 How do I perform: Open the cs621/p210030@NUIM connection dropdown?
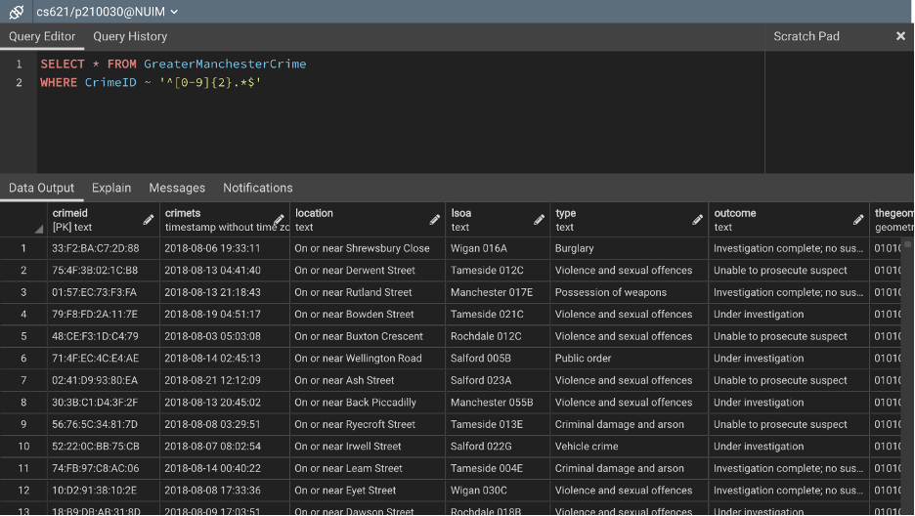(108, 12)
